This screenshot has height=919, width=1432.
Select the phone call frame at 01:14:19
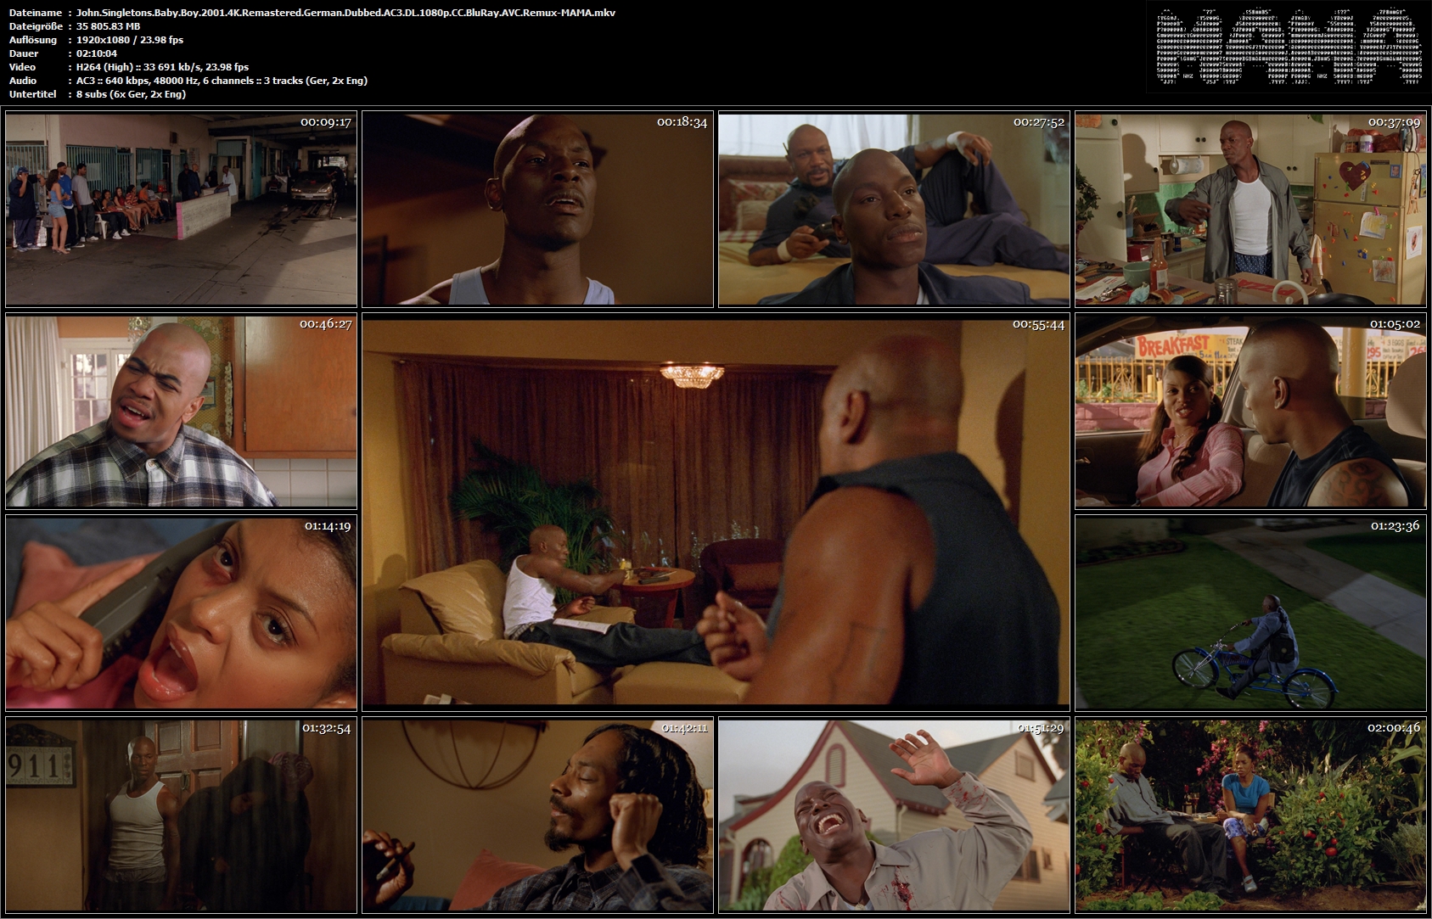click(181, 614)
